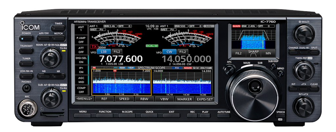The width and height of the screenshot is (336, 132).
Task: Click the SUB AF/RF/SQL knob
Action: [x=51, y=98]
